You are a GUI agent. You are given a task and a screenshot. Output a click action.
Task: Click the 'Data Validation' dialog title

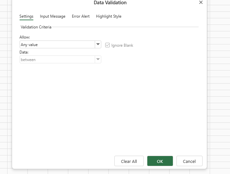(110, 3)
